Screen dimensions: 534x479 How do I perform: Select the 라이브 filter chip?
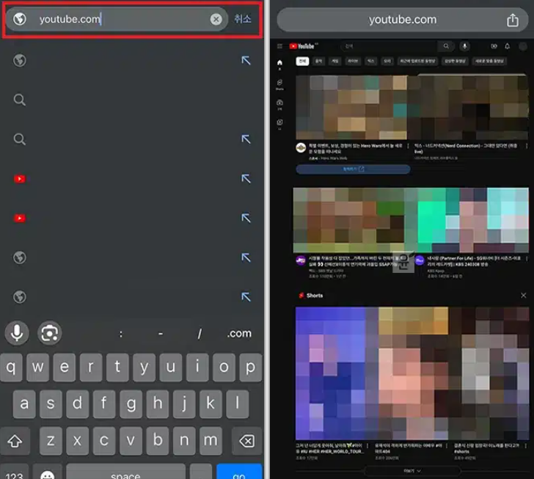coord(353,61)
